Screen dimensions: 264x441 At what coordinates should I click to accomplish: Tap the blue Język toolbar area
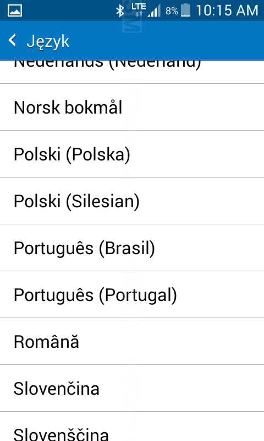(x=166, y=40)
